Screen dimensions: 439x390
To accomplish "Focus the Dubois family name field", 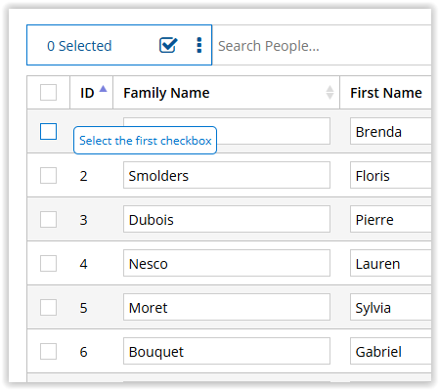I will pyautogui.click(x=227, y=219).
